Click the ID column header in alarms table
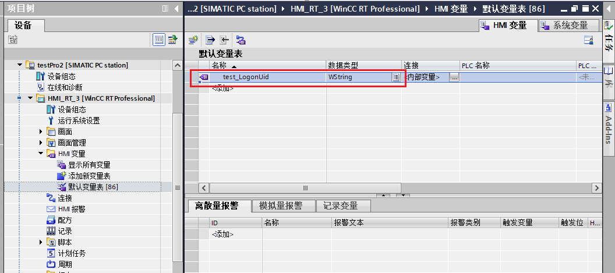 235,223
